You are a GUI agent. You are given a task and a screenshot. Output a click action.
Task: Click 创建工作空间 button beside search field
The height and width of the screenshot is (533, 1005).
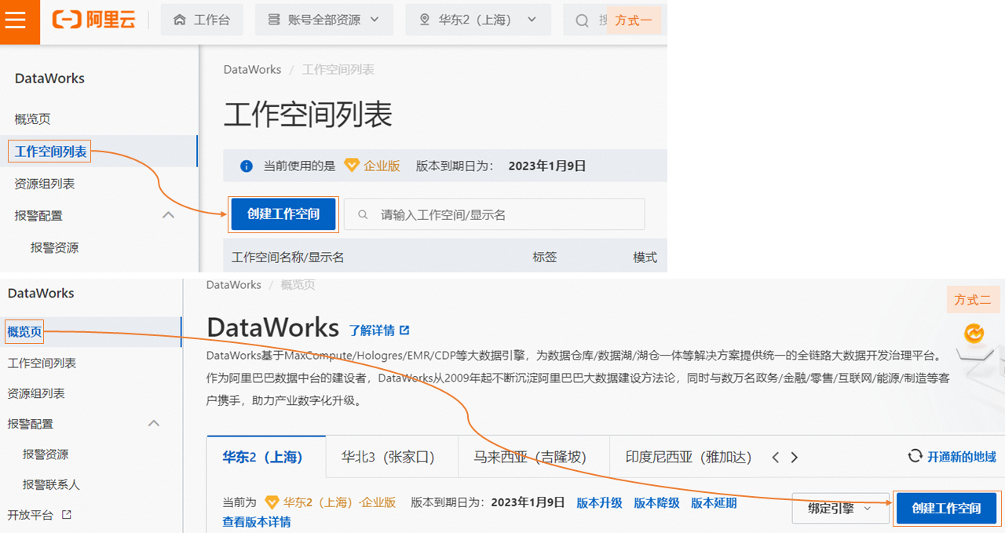click(x=283, y=214)
